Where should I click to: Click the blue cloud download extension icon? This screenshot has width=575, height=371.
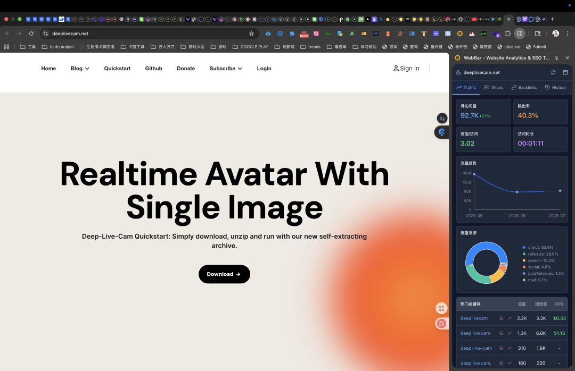[268, 33]
